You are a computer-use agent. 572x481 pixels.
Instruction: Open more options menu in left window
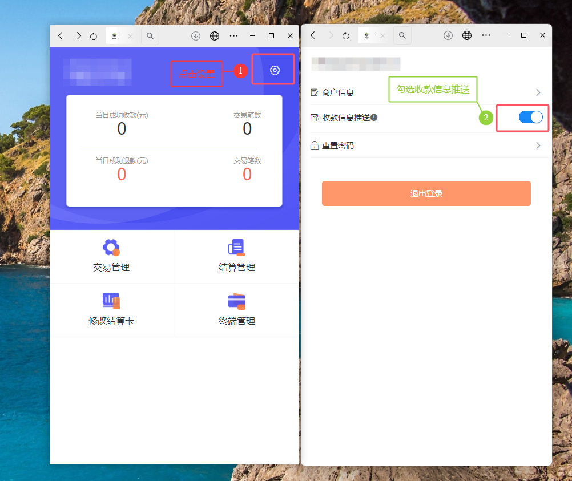[233, 35]
